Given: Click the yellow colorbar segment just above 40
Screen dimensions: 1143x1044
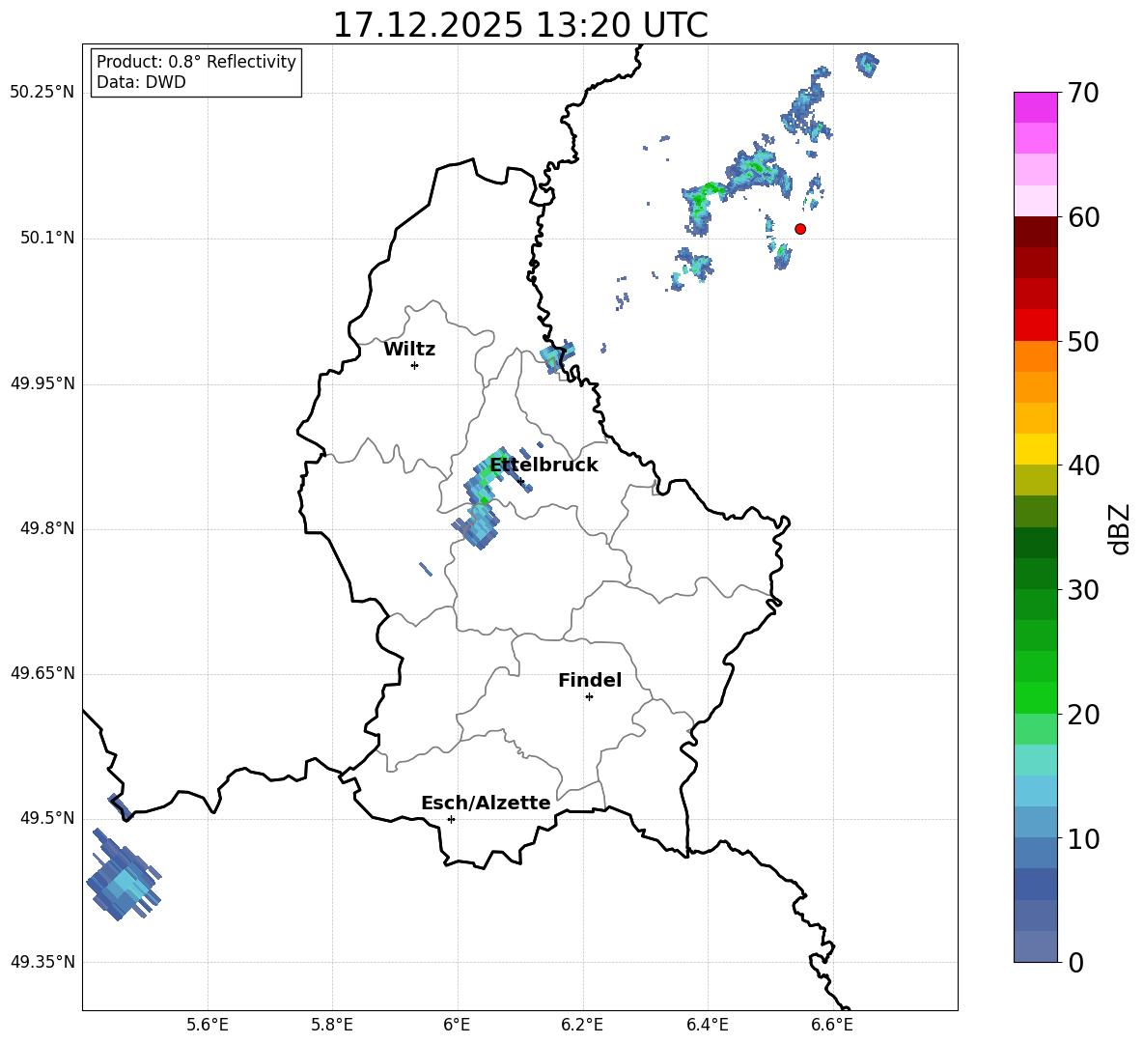Looking at the screenshot, I should [1035, 449].
